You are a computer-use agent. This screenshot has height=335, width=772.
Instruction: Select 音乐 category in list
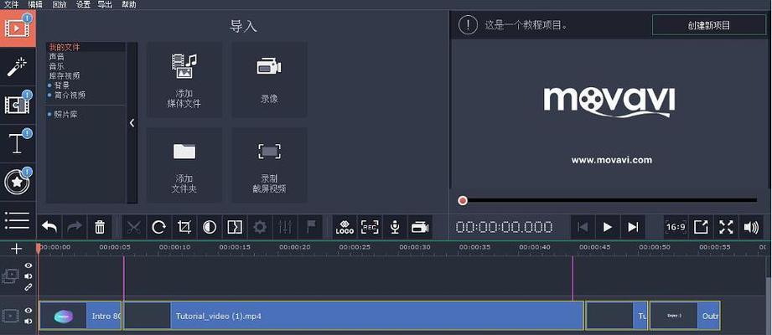tap(56, 66)
